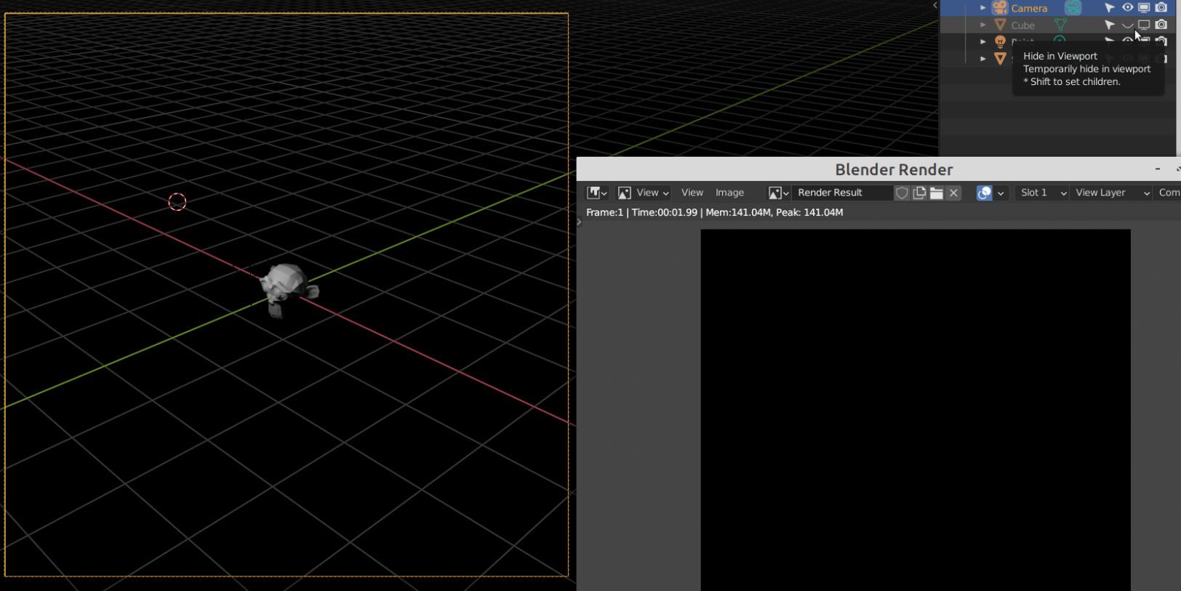Toggle Cube selectable arrow icon
Image resolution: width=1181 pixels, height=591 pixels.
tap(1109, 25)
